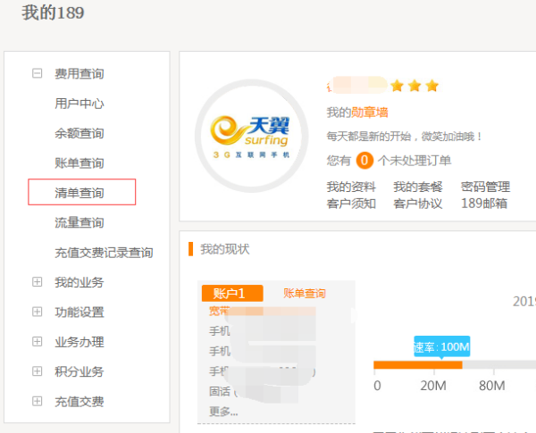The width and height of the screenshot is (536, 433).
Task: Expand the 积分业务 tree node
Action: 38,371
